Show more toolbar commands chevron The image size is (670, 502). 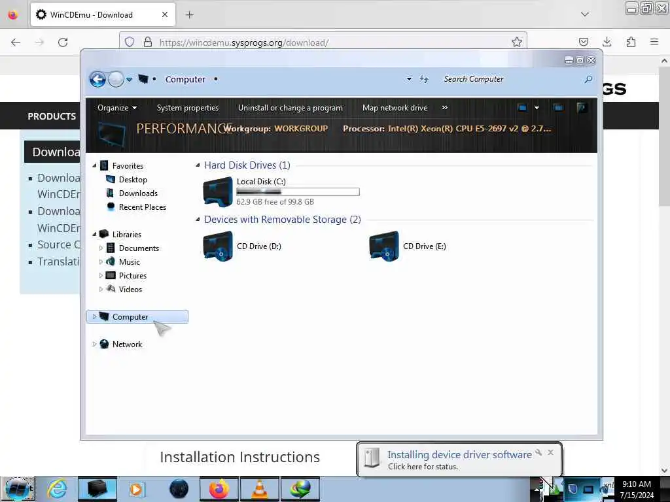444,108
